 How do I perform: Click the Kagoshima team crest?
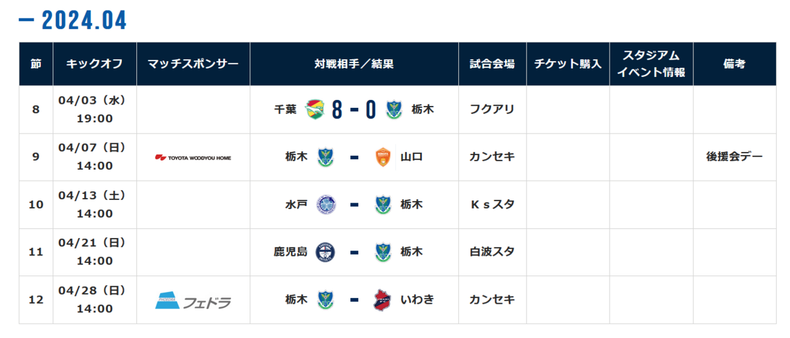[x=326, y=252]
